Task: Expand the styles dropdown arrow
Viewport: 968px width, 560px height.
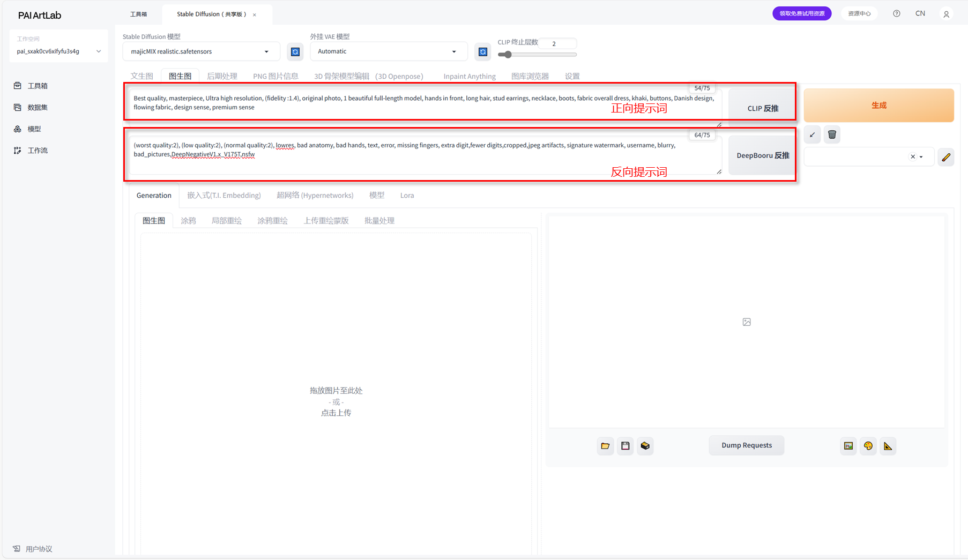Action: (921, 157)
